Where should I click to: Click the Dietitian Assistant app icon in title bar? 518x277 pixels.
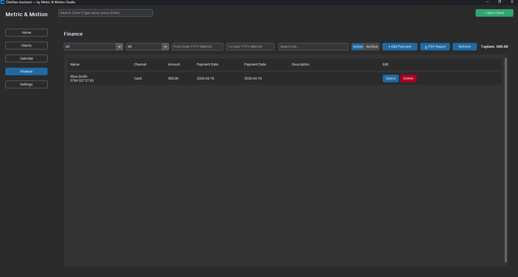(x=3, y=2)
